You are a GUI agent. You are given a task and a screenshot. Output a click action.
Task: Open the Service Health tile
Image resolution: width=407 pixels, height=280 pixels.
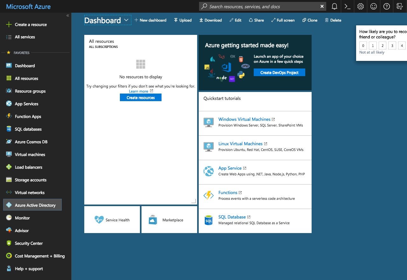coord(112,220)
